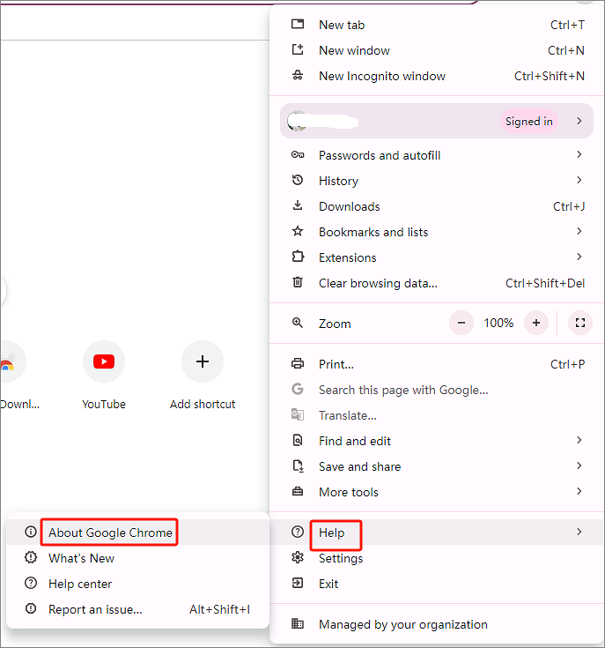Expand Find and edit submenu arrow
605x648 pixels.
click(x=579, y=440)
